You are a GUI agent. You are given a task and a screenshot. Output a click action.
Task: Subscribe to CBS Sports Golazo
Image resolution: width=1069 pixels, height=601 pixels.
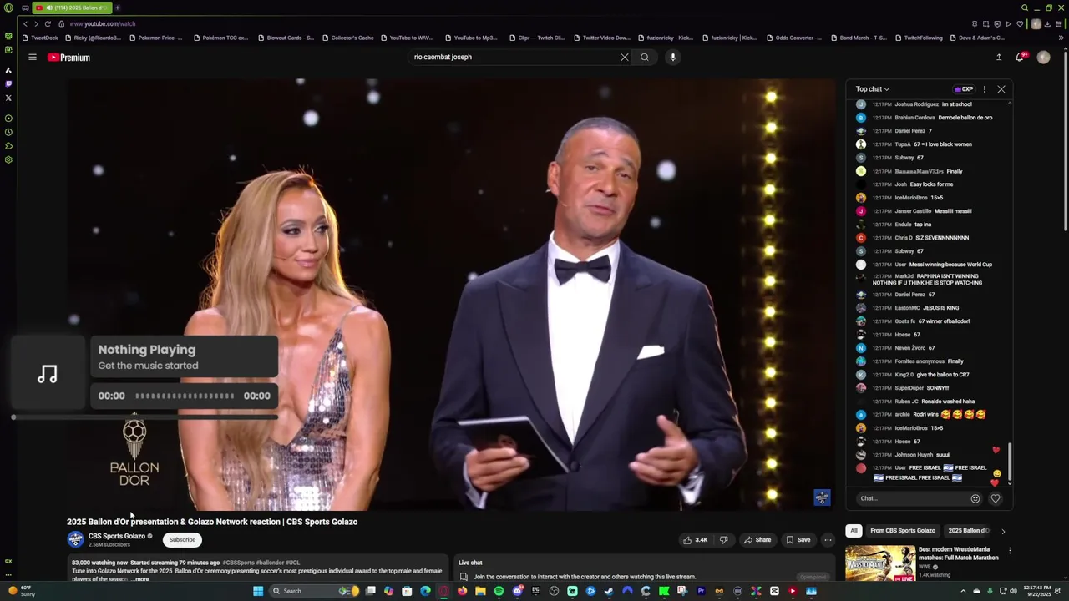[x=182, y=540]
